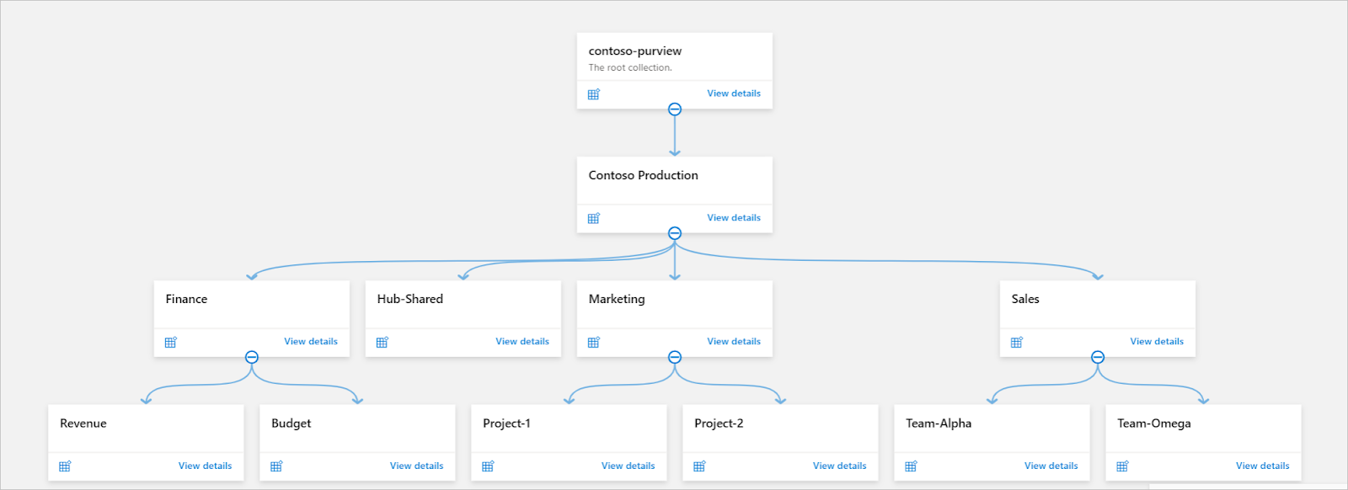The image size is (1348, 490).
Task: Open View details for Budget collection
Action: coord(416,466)
